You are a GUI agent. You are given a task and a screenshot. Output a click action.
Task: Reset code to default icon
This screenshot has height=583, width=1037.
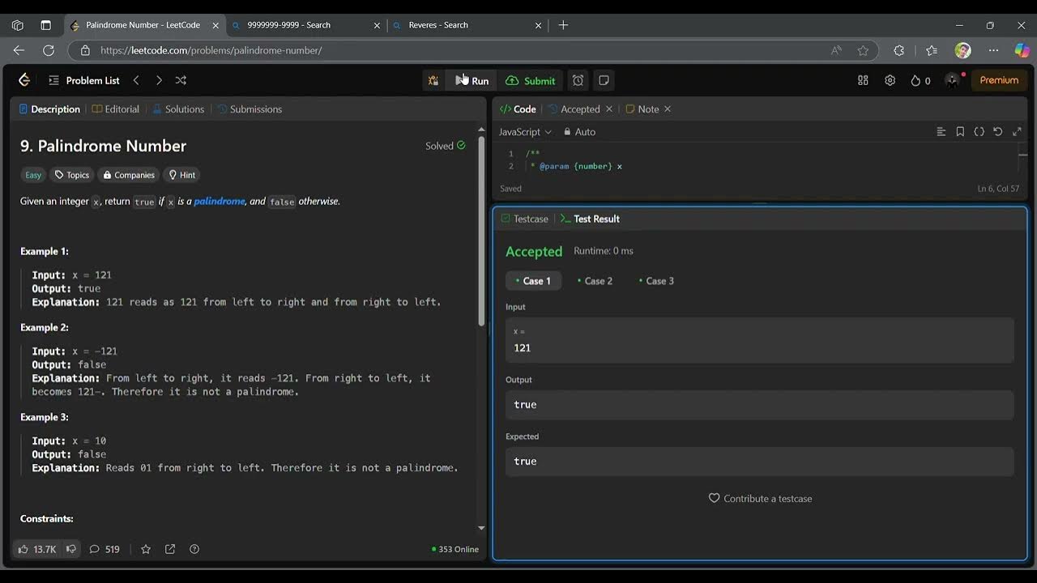click(998, 131)
